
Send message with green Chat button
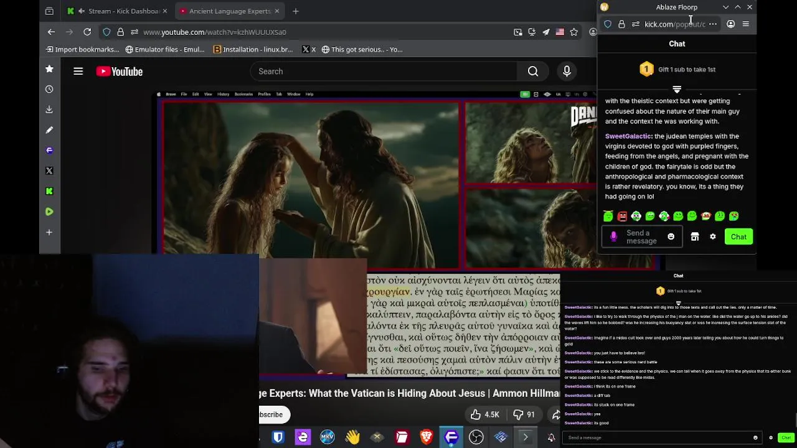click(x=738, y=237)
